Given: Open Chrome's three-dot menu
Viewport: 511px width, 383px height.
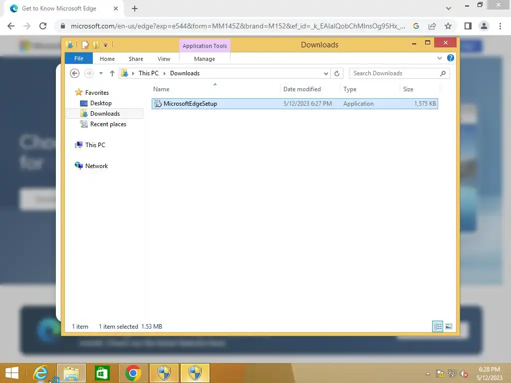Looking at the screenshot, I should [500, 26].
